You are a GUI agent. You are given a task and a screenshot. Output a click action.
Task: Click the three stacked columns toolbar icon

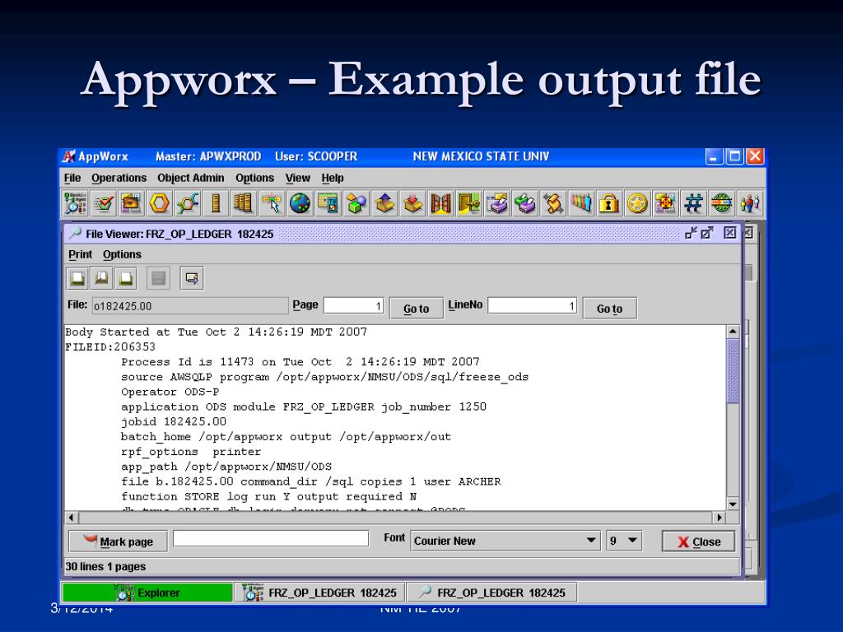click(x=244, y=204)
